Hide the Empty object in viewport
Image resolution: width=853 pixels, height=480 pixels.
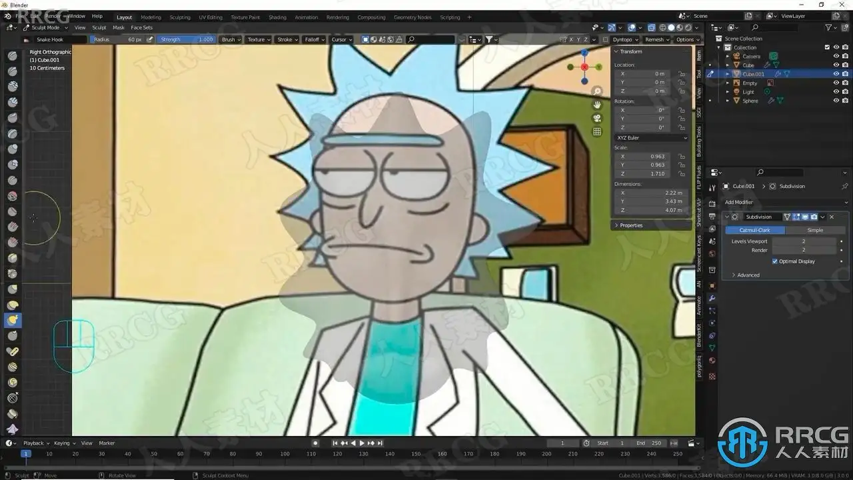pos(836,83)
